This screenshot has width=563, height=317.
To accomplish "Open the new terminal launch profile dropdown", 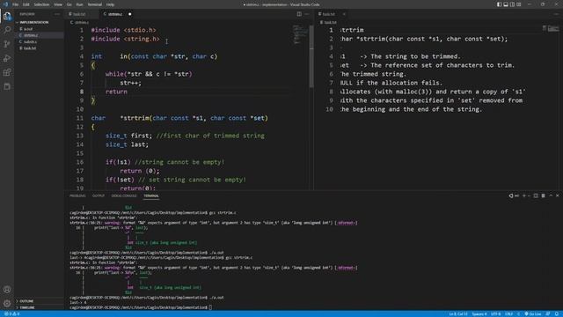I will (x=529, y=195).
